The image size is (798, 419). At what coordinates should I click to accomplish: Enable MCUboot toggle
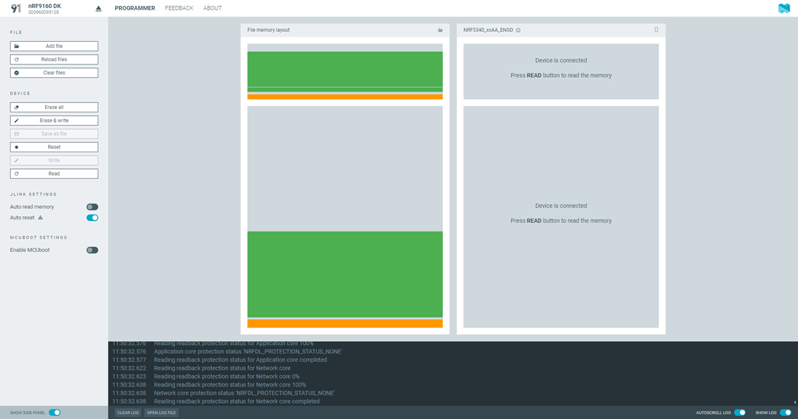92,250
